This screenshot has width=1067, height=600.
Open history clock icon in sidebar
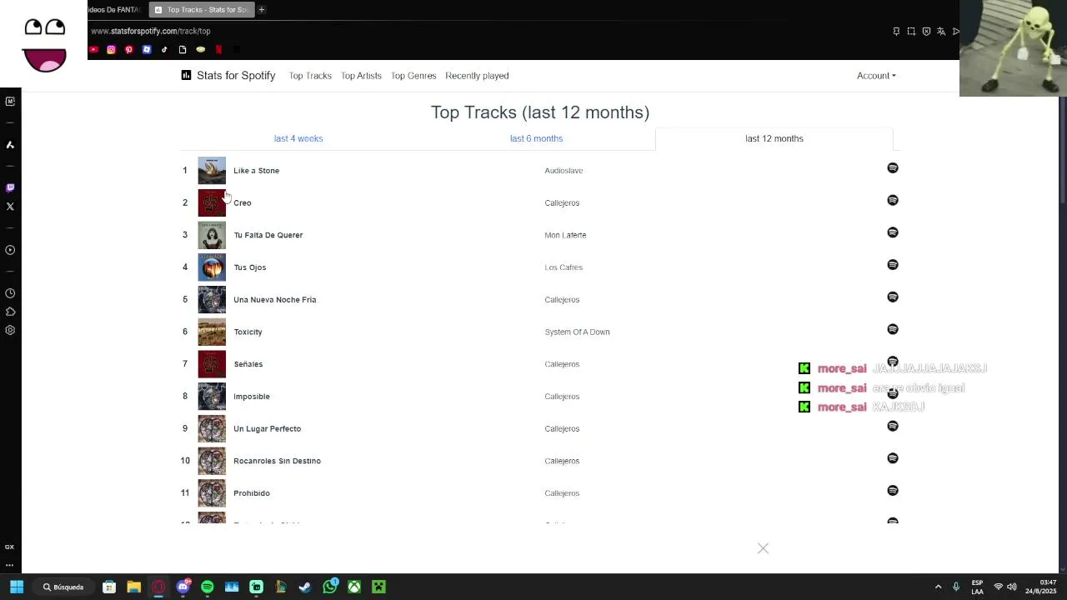(10, 293)
